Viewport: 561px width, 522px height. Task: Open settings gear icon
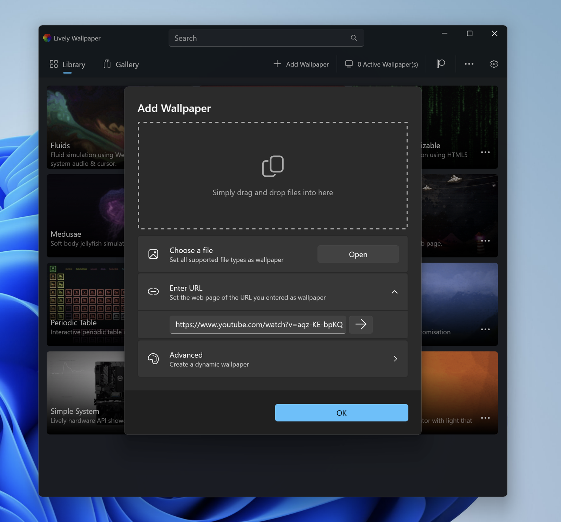pyautogui.click(x=494, y=64)
